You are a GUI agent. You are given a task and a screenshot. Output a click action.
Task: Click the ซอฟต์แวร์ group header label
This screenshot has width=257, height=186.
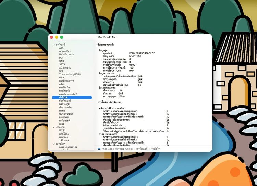pyautogui.click(x=60, y=144)
